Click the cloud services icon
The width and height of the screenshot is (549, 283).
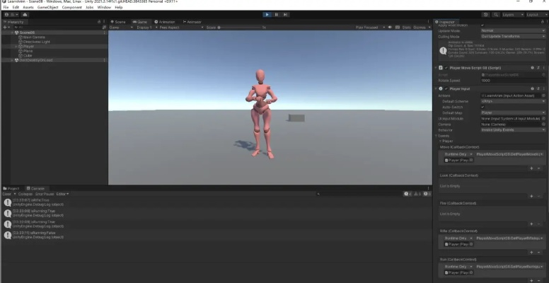[x=23, y=14]
